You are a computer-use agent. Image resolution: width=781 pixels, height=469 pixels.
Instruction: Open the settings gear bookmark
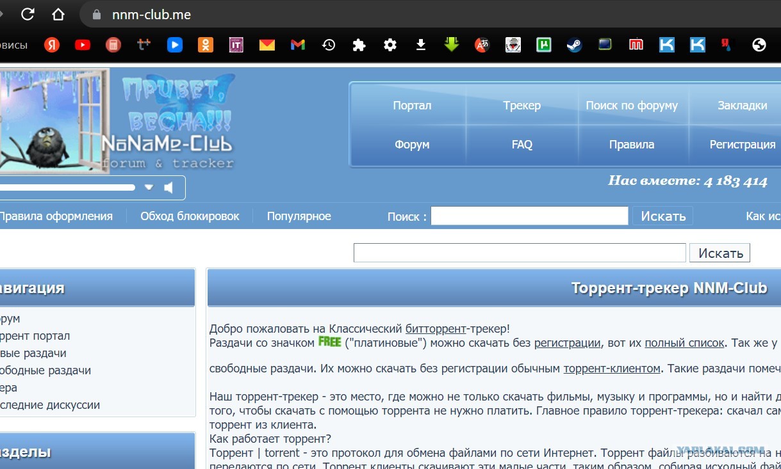click(x=390, y=45)
